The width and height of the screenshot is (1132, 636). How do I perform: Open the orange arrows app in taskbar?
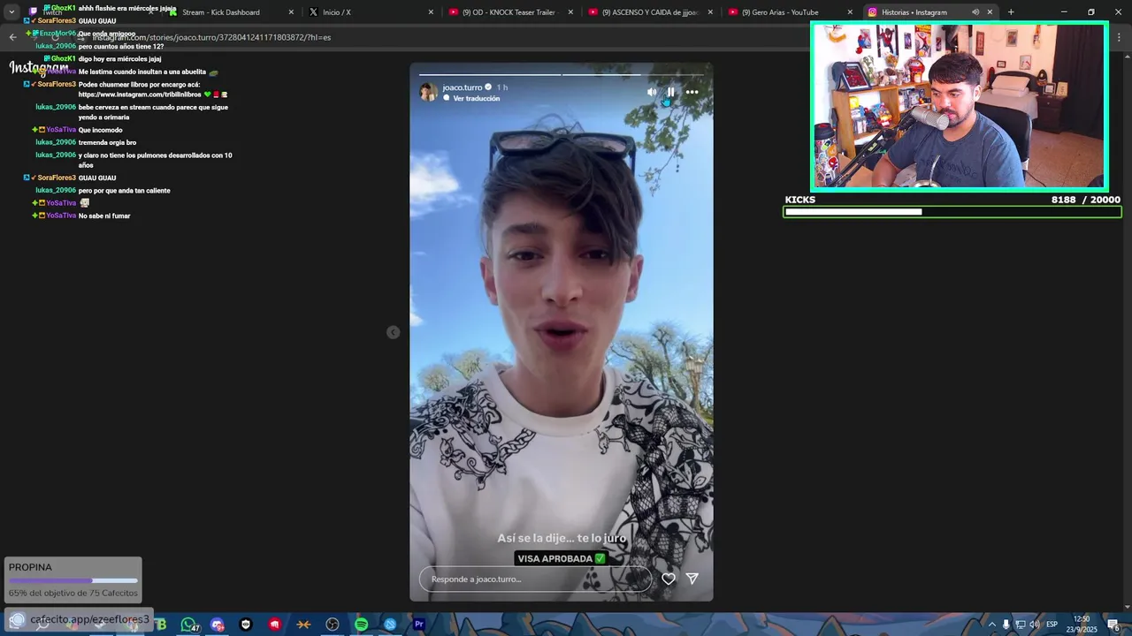[x=303, y=625]
